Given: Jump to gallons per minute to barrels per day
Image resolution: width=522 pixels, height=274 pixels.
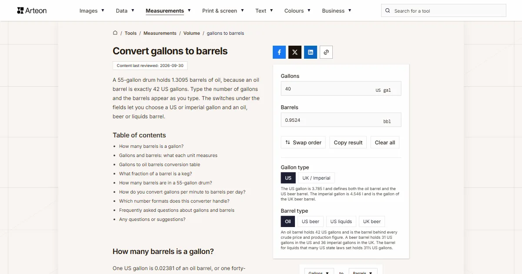Looking at the screenshot, I should (x=182, y=192).
